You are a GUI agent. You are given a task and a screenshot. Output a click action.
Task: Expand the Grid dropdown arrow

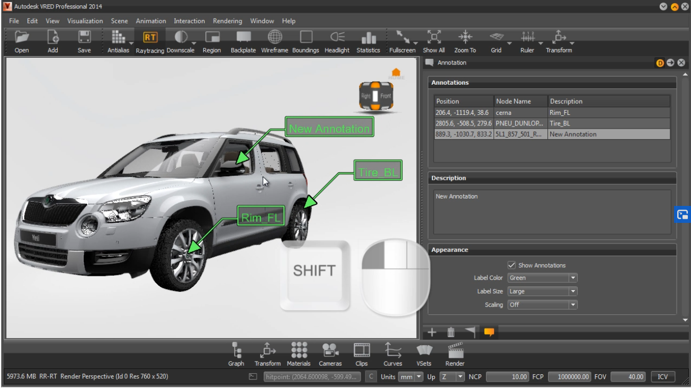[x=509, y=43]
